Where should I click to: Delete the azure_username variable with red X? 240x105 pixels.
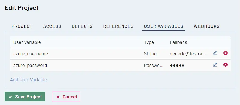225,53
